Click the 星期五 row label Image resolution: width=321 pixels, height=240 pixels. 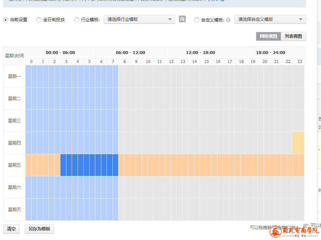14,165
